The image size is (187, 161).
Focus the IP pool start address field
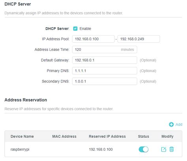93,39
